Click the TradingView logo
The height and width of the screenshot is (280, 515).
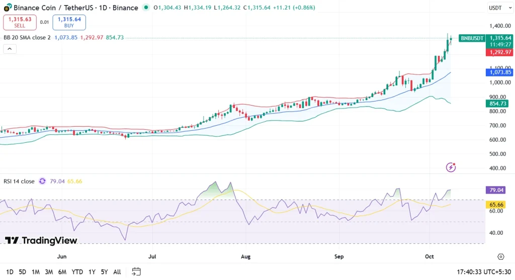pos(41,241)
